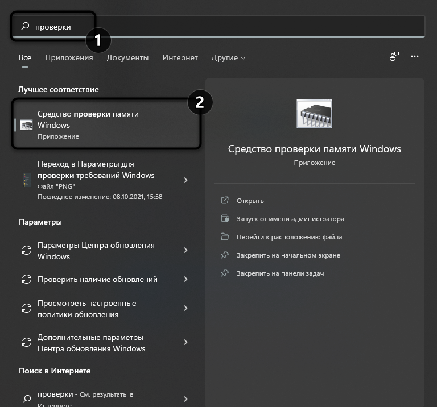Choose 'Перейти к расположению файла'
This screenshot has width=437, height=407.
coord(290,237)
